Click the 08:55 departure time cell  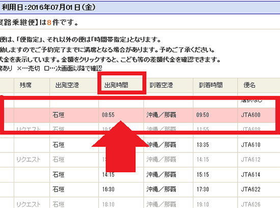pyautogui.click(x=108, y=115)
